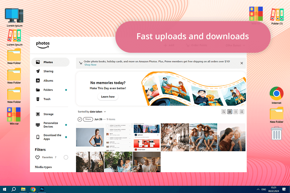Image resolution: width=290 pixels, height=193 pixels.
Task: Open the Lorem Ipsum binders desktop icon
Action: [14, 37]
